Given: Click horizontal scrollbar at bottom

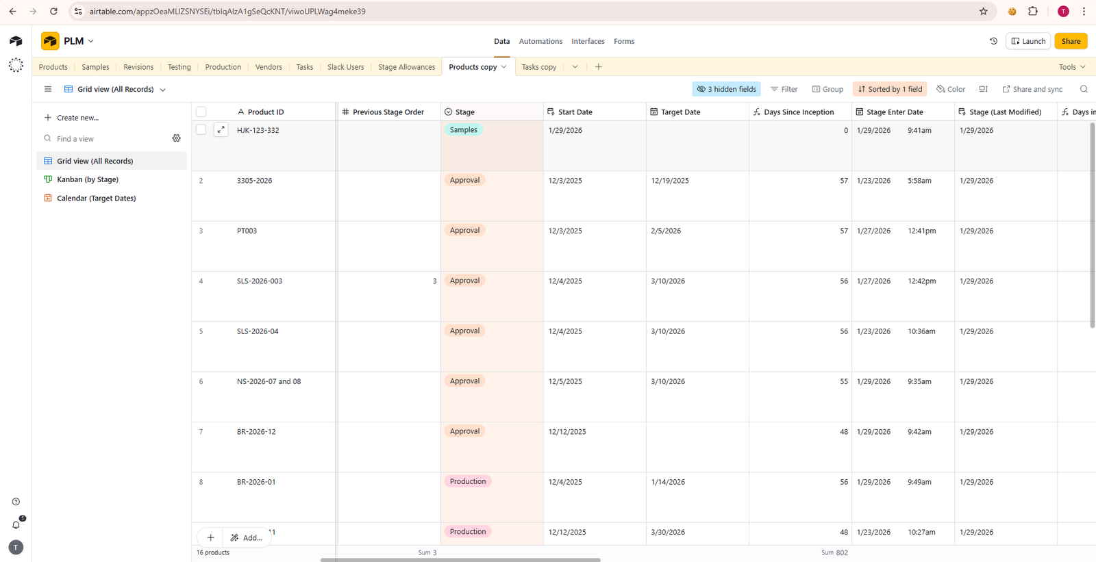Looking at the screenshot, I should click(460, 560).
